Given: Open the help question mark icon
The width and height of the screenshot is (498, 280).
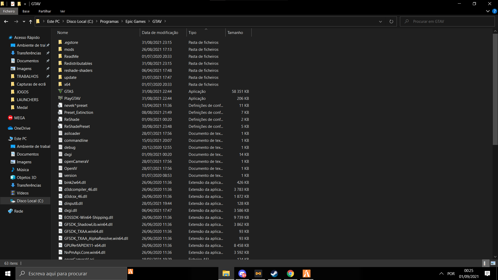Looking at the screenshot, I should (494, 11).
